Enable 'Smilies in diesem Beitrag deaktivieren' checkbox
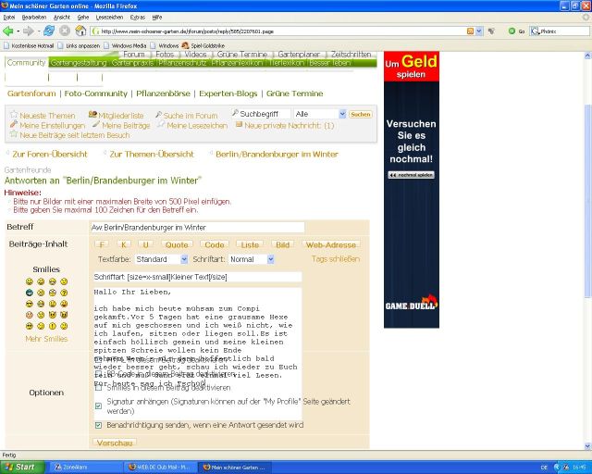Viewport: 592px width, 474px height. click(x=99, y=387)
